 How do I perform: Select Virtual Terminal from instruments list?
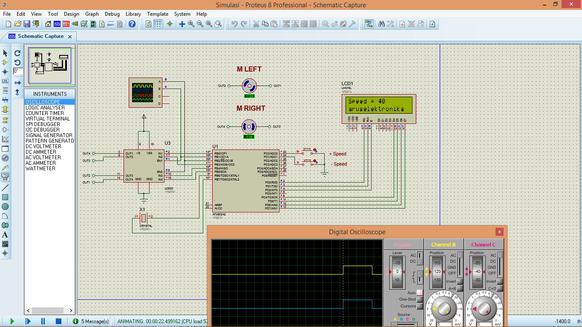click(x=47, y=119)
